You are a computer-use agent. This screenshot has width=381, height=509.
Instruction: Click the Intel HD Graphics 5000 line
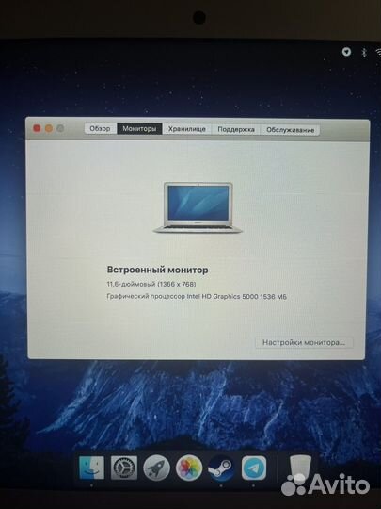pos(197,296)
